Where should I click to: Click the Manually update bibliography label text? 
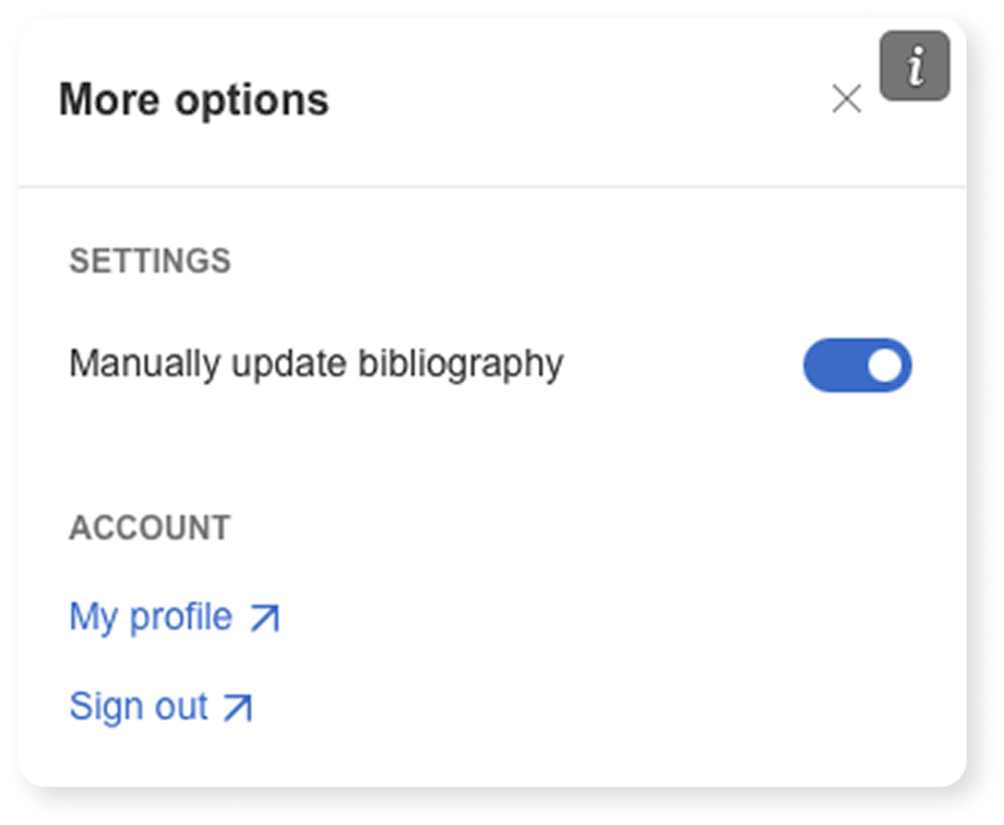point(316,363)
